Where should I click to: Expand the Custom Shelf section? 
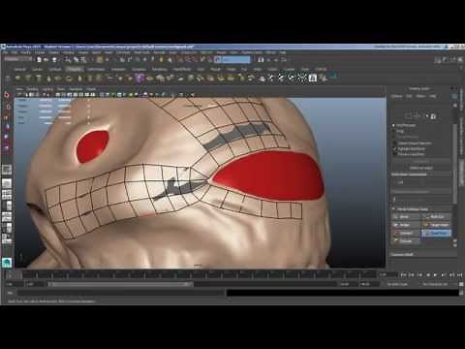click(x=402, y=254)
